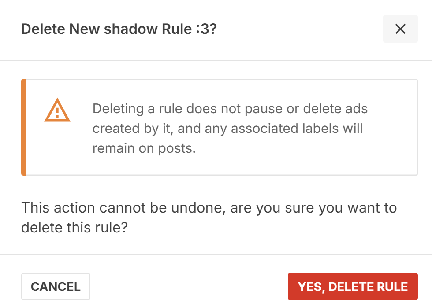Click the 'remain on posts.' text line

144,148
